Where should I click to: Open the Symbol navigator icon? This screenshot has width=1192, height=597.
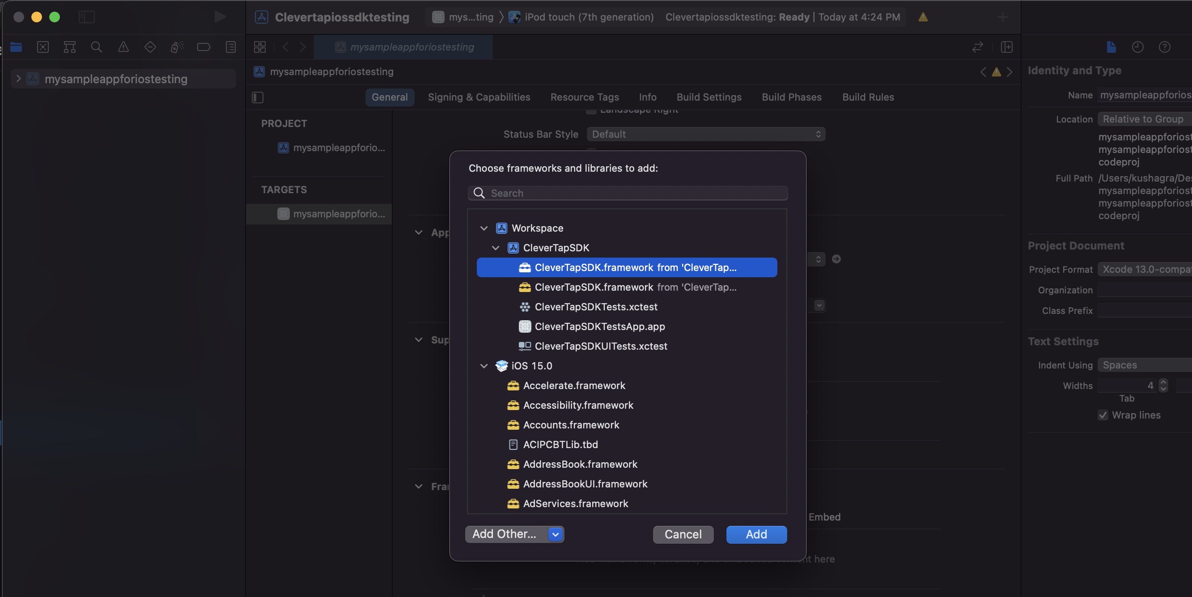(x=70, y=47)
